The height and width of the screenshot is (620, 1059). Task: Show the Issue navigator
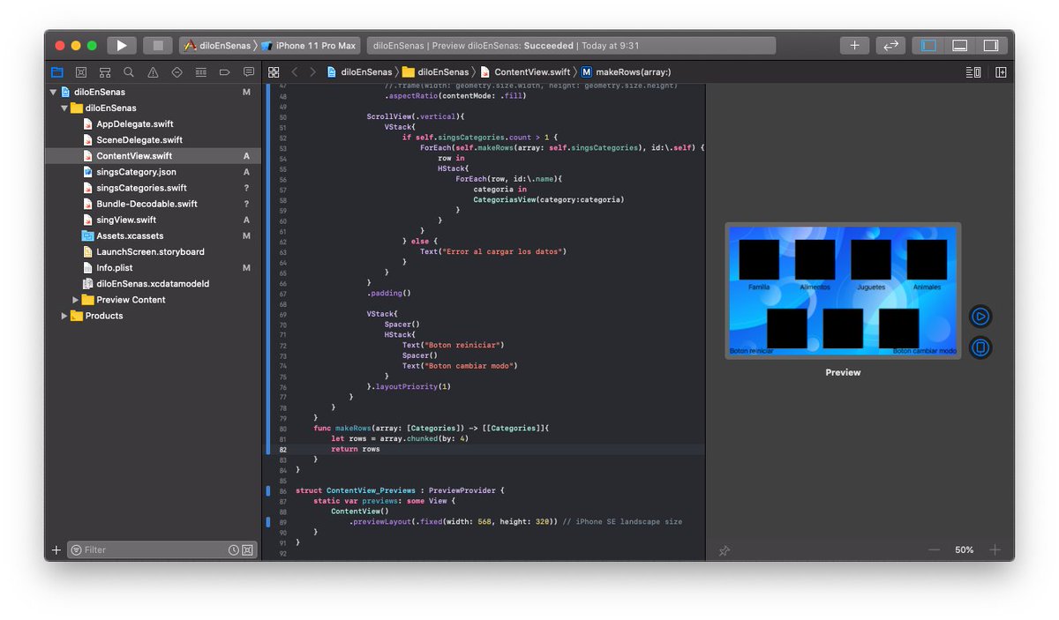coord(153,72)
